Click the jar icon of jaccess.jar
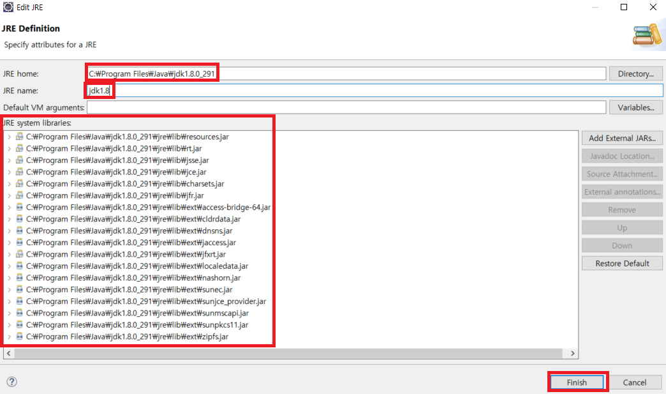Screen dimensions: 666x394 tap(20, 242)
